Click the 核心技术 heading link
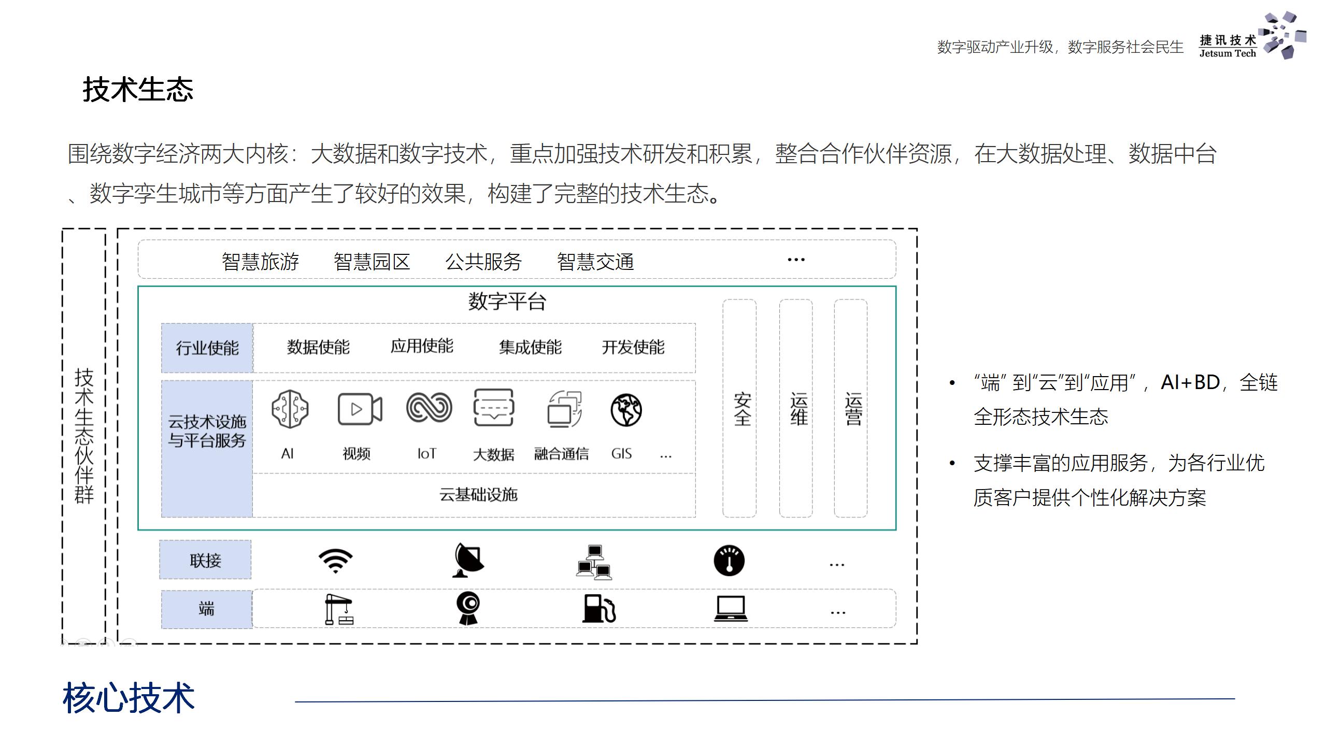 tap(130, 696)
